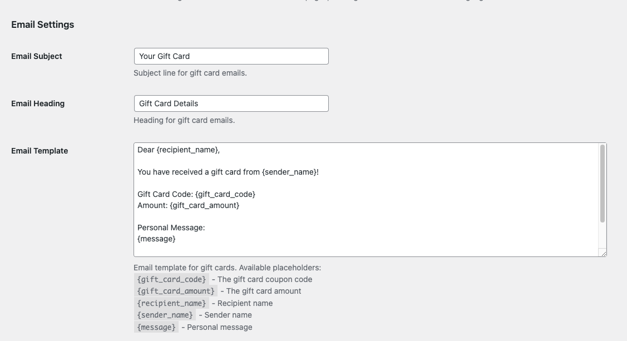Click the "Personal Message:" line in the template
Viewport: 627px width, 341px height.
pyautogui.click(x=171, y=228)
